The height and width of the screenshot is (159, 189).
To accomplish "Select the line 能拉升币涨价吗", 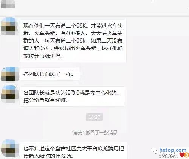I will pyautogui.click(x=43, y=56).
